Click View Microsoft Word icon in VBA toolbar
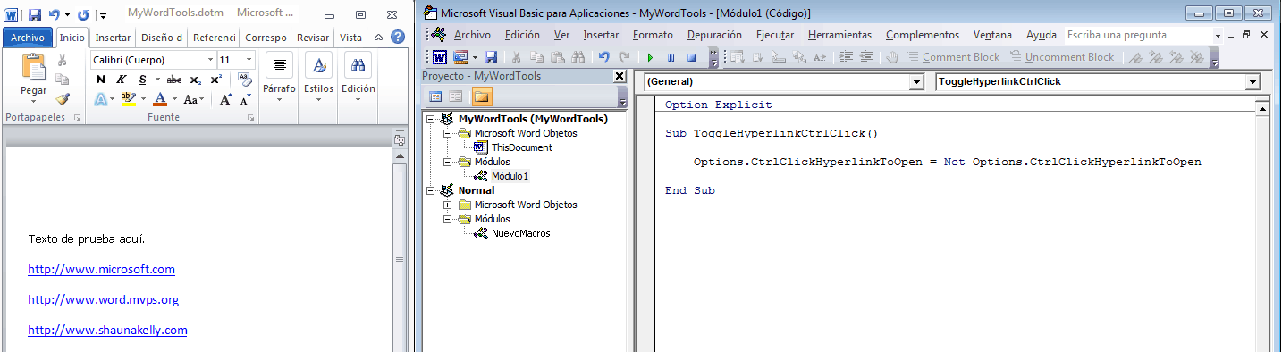1282x352 pixels. tap(441, 57)
